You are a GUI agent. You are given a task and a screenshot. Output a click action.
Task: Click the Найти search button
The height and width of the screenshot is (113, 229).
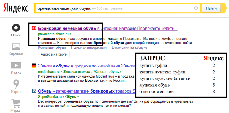tap(211, 8)
